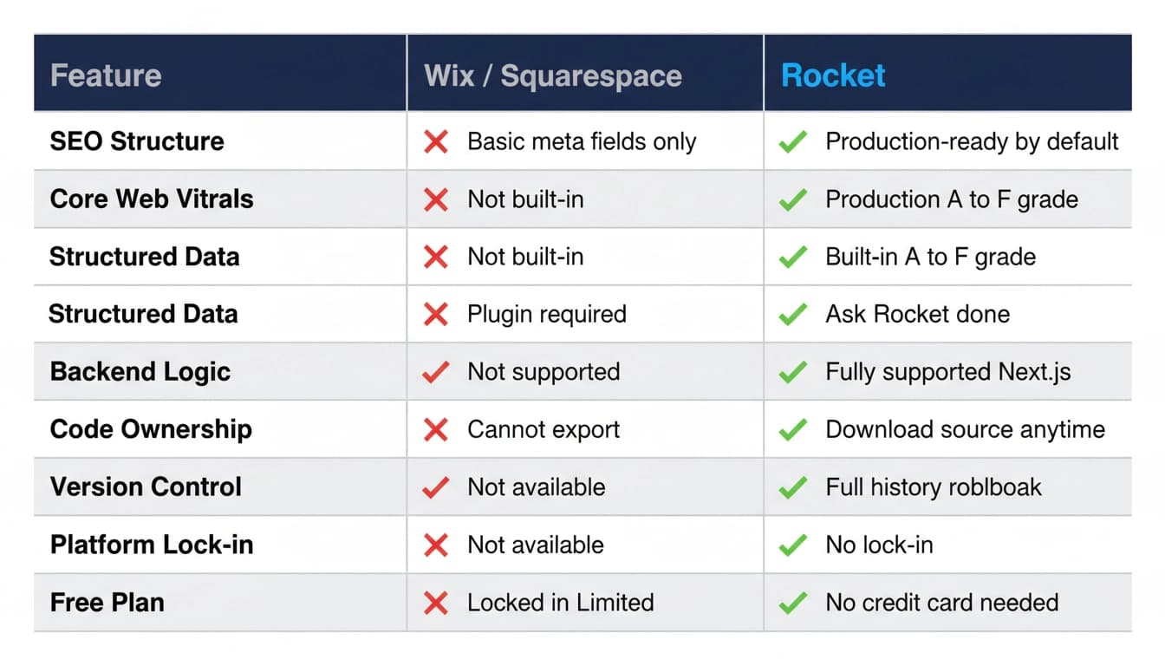Select the green check beside 'No lock-in'
The width and height of the screenshot is (1165, 666).
(792, 545)
